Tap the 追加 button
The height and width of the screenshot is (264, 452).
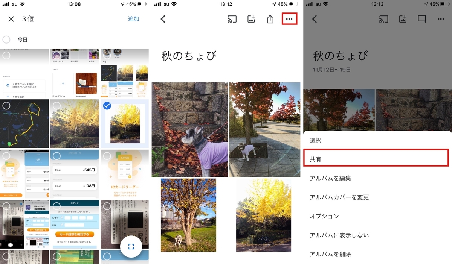click(134, 19)
